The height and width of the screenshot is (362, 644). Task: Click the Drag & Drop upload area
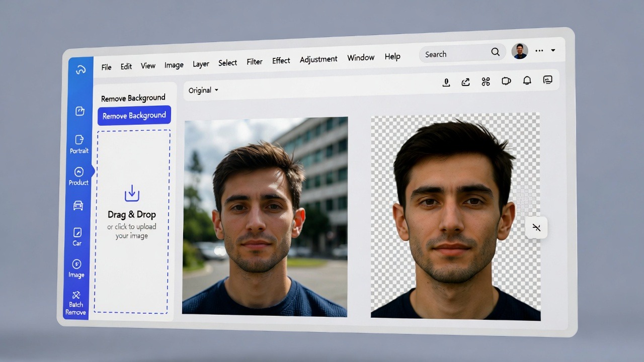(132, 221)
